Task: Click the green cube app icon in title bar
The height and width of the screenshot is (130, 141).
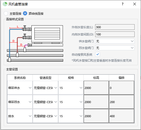Action: click(x=5, y=4)
